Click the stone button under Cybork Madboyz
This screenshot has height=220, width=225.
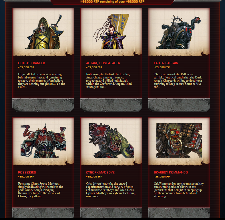click(111, 213)
